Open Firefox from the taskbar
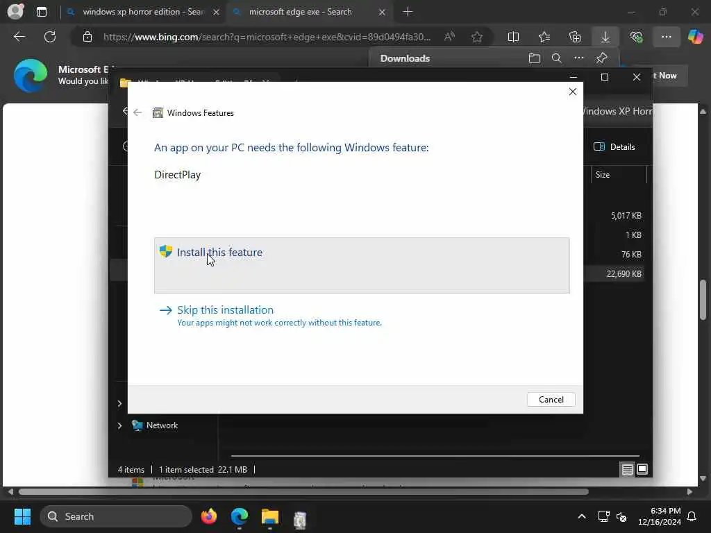Viewport: 711px width, 533px height. click(x=208, y=516)
